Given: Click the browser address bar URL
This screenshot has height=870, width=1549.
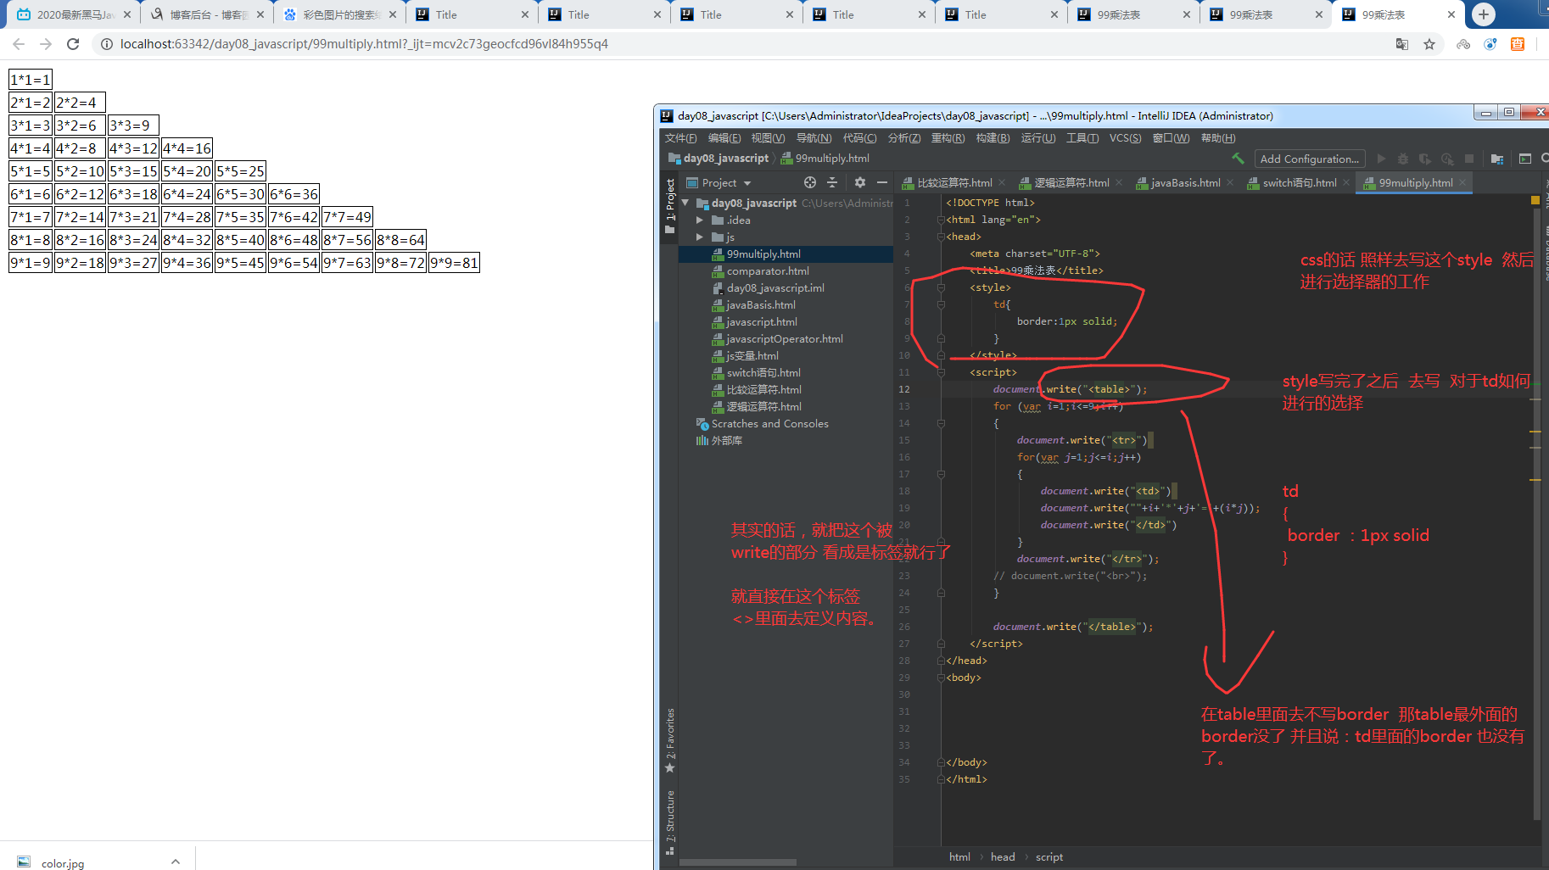Looking at the screenshot, I should 364,44.
